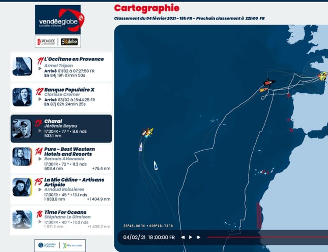
Task: Open the Sodebo sponsor logo
Action: coord(69,42)
